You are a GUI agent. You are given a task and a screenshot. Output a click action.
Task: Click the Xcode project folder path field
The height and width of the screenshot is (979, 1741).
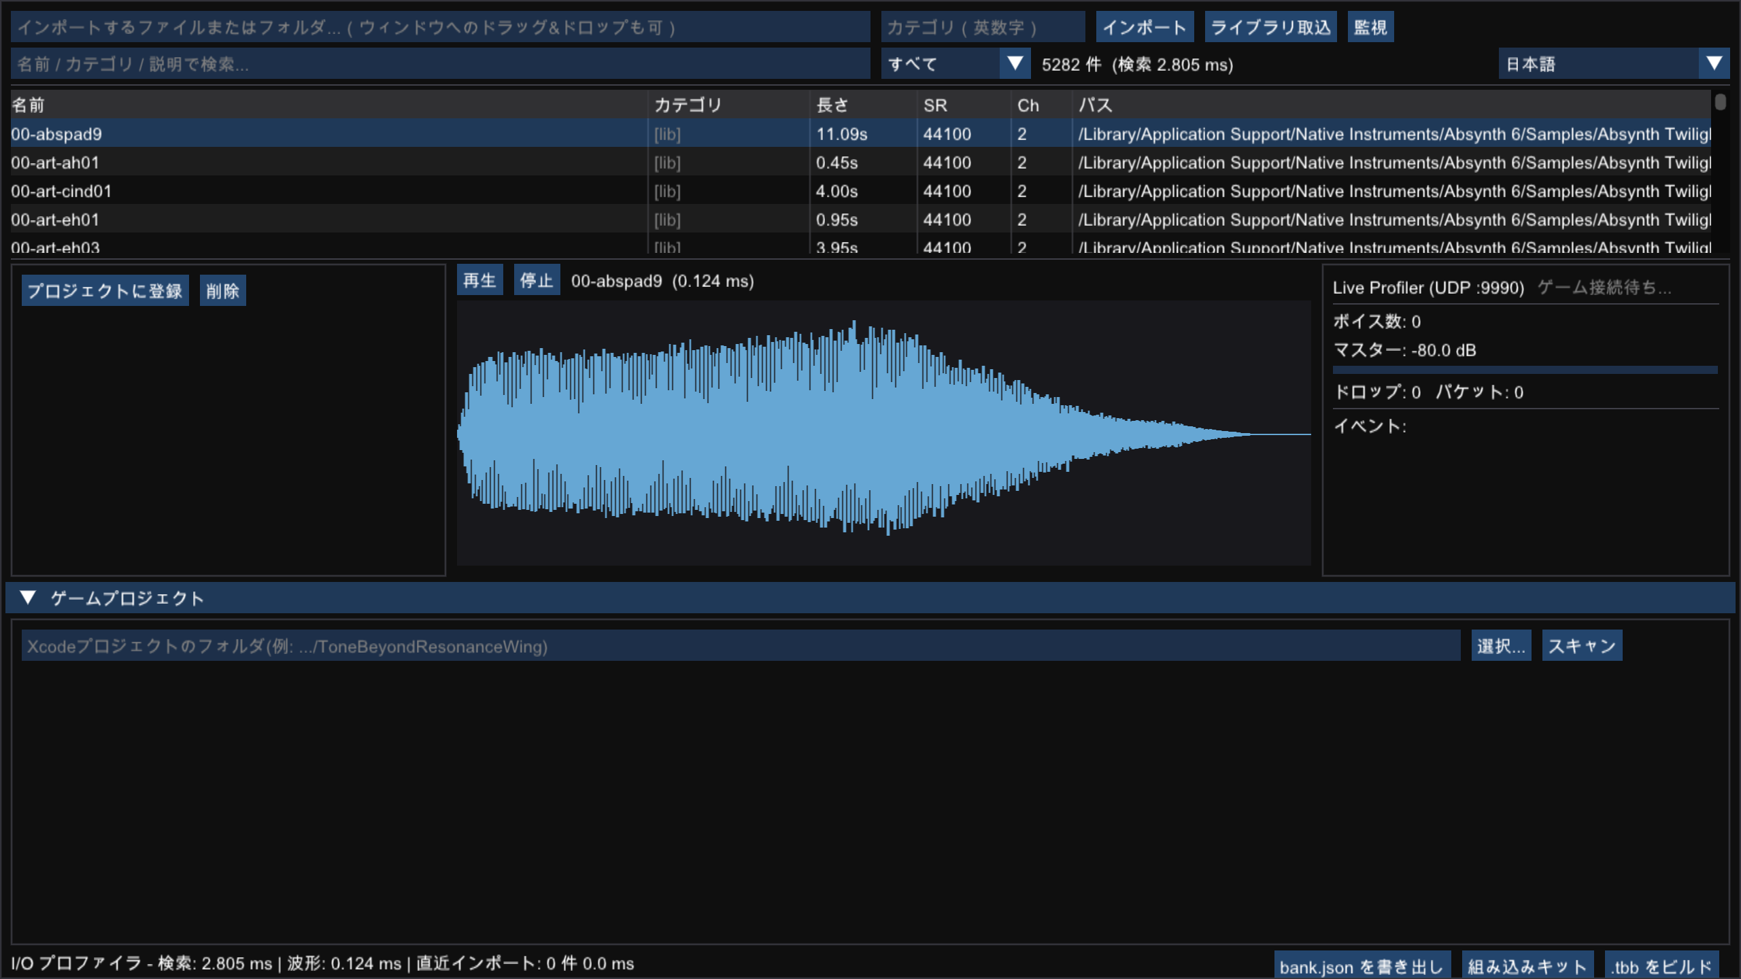point(741,645)
